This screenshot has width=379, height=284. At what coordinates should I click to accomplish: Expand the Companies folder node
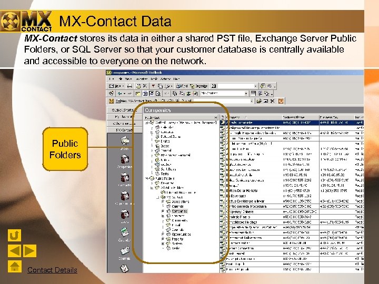pyautogui.click(x=163, y=211)
